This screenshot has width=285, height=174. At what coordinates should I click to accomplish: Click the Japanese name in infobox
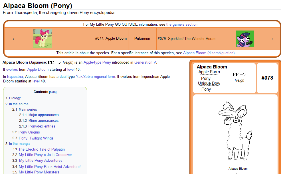pos(240,74)
